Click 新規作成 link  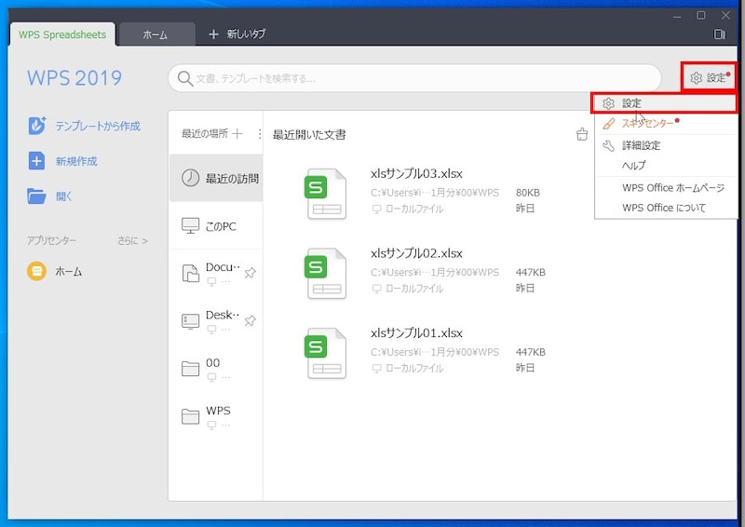tap(76, 161)
